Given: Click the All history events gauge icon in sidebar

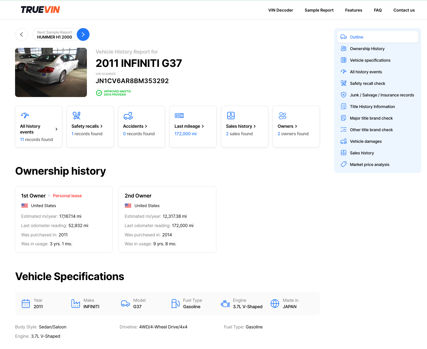Looking at the screenshot, I should 344,72.
